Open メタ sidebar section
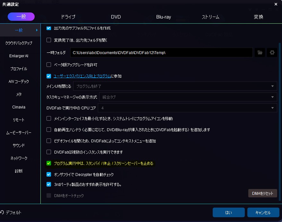Image resolution: width=282 pixels, height=222 pixels. pyautogui.click(x=19, y=94)
